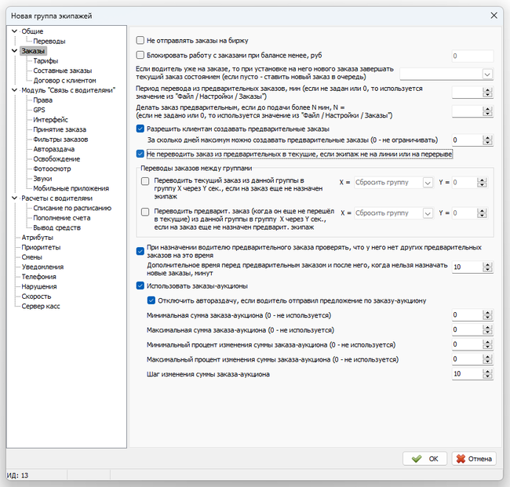Image resolution: width=510 pixels, height=487 pixels.
Task: Select 'Сервер касс' in the tree
Action: 41,306
